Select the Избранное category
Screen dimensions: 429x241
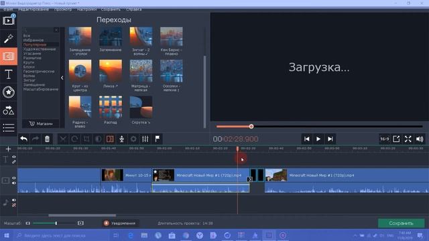pos(34,40)
